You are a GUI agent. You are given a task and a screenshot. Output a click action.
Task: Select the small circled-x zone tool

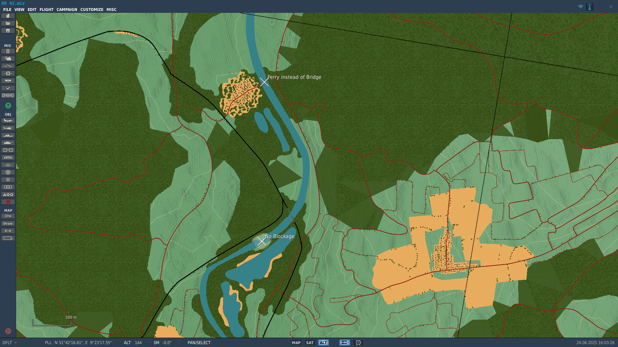pos(8,180)
